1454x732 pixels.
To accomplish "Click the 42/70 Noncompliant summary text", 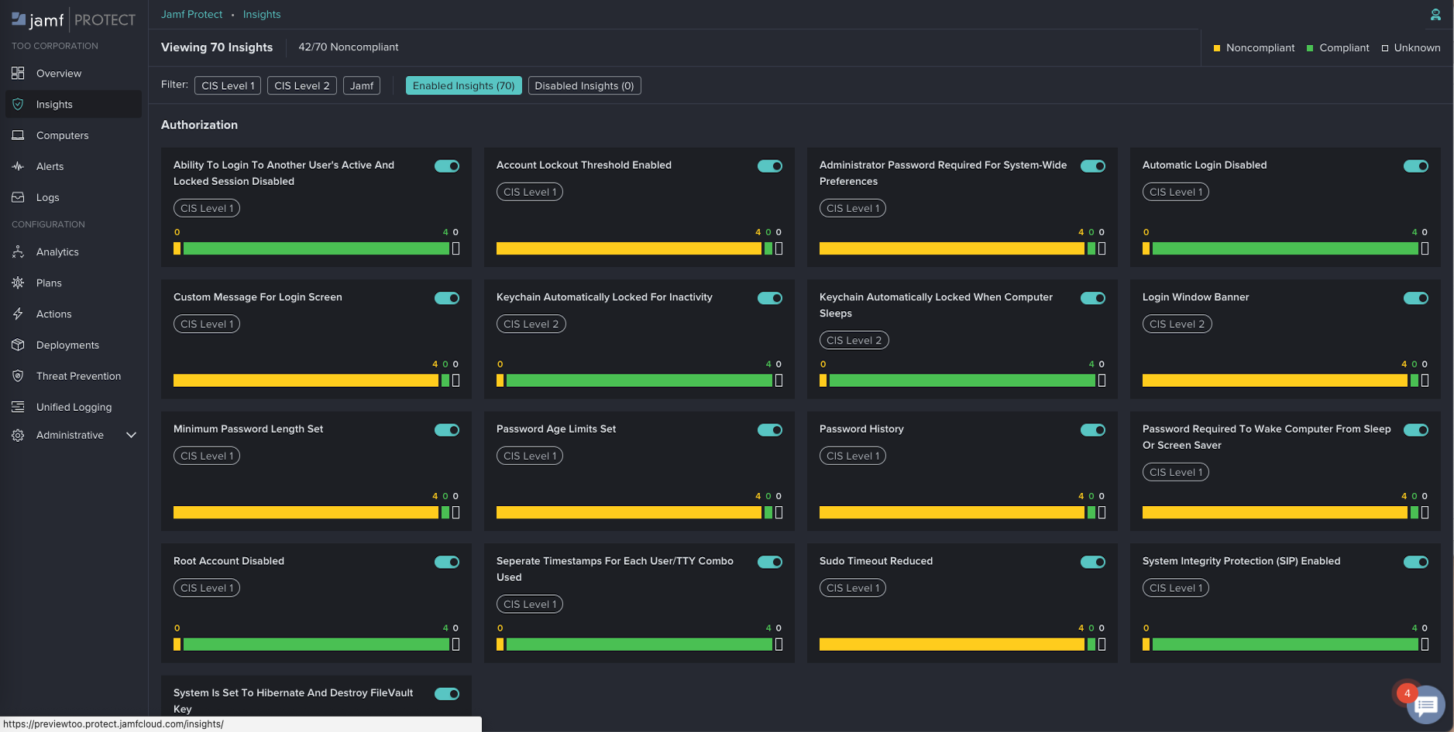I will click(349, 47).
